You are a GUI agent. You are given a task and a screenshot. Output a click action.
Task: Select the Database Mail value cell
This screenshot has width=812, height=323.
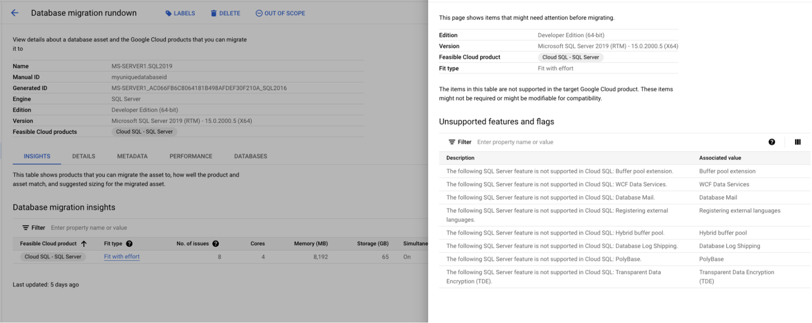[x=718, y=198]
